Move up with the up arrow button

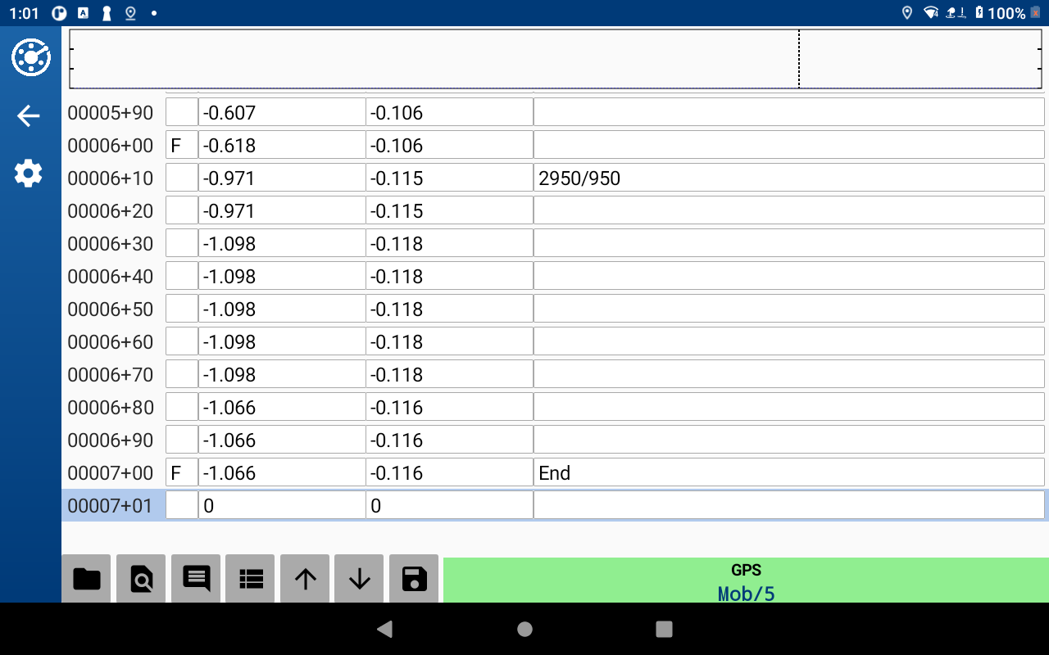point(305,579)
